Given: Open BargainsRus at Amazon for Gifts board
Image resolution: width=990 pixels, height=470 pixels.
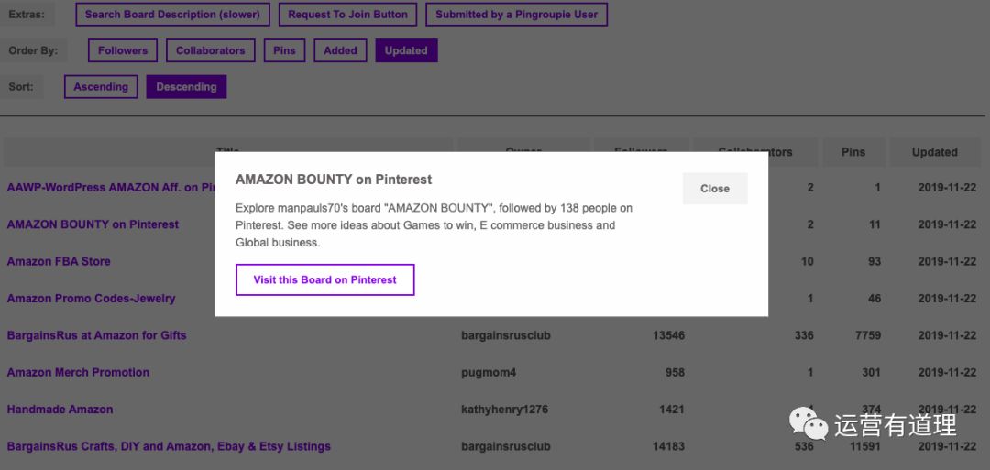Looking at the screenshot, I should coord(96,335).
